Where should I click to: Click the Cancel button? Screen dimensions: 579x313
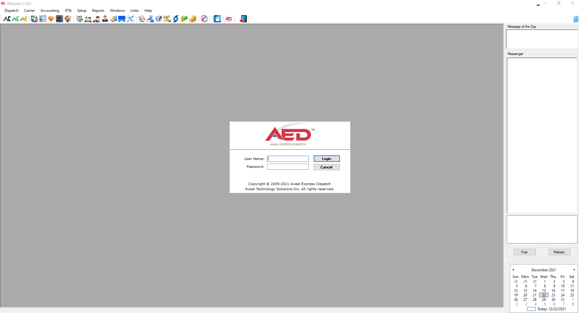tap(326, 167)
